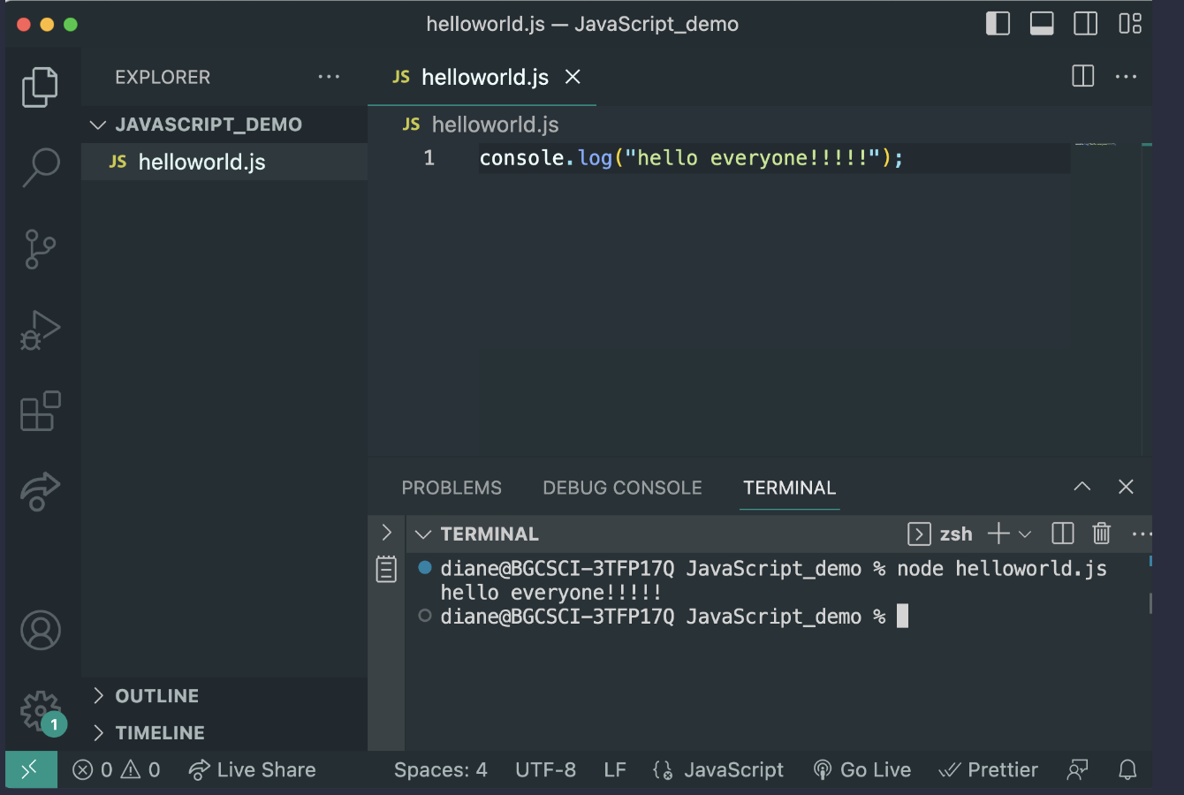
Task: Click the 'hello everyone!!!!!' terminal output
Action: 551,593
